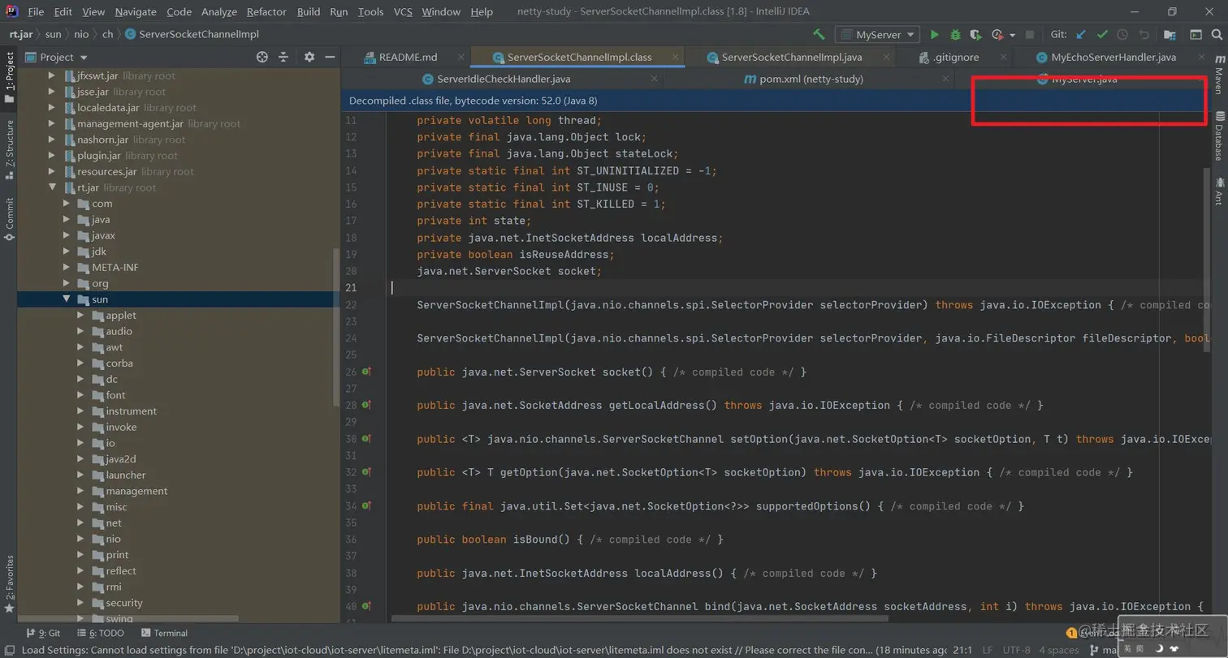This screenshot has height=658, width=1228.
Task: Hide the Project panel with minus icon
Action: click(330, 57)
